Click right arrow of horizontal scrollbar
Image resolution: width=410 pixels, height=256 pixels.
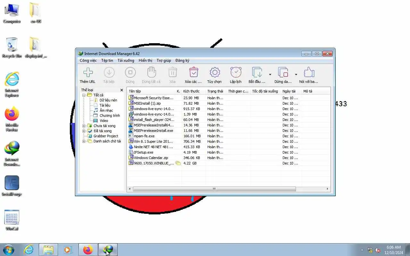pyautogui.click(x=327, y=189)
